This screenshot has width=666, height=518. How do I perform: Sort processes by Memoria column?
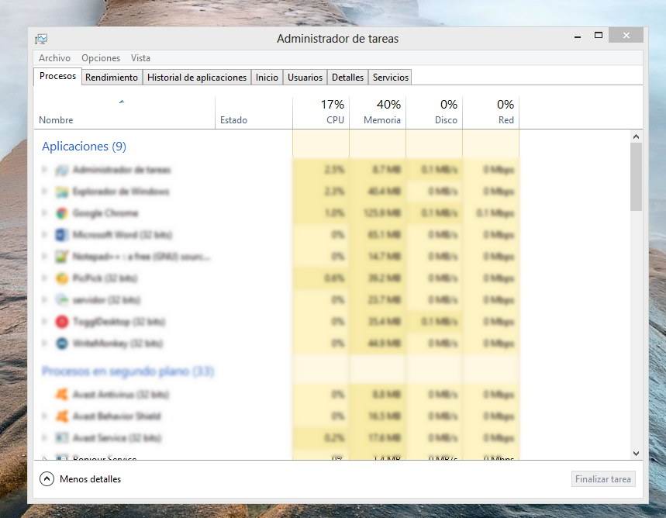tap(377, 112)
